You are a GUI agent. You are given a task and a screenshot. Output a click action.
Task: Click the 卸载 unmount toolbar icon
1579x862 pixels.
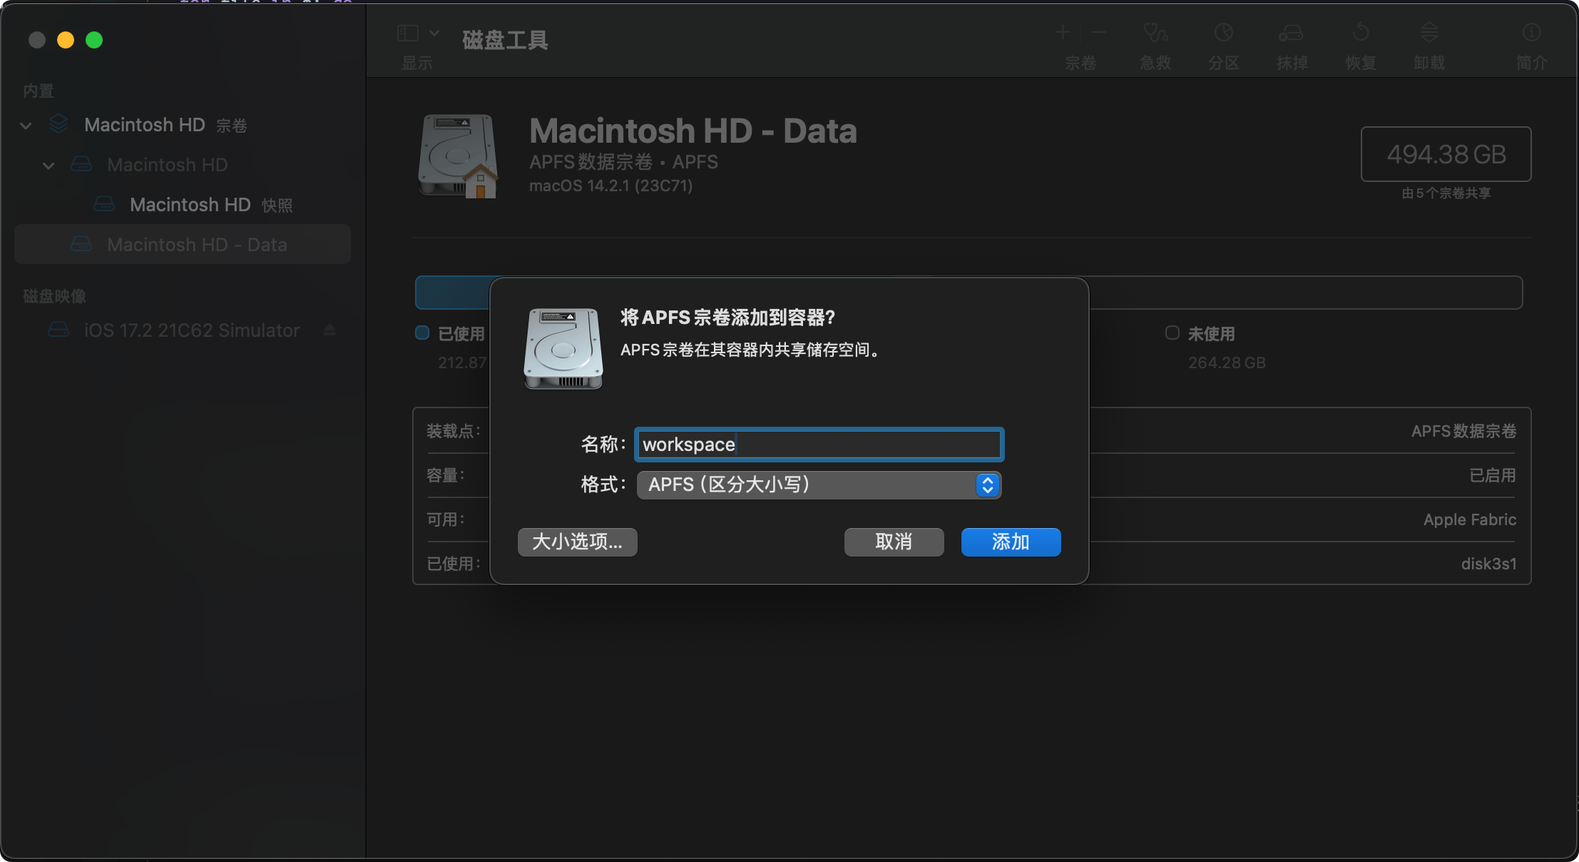tap(1429, 33)
